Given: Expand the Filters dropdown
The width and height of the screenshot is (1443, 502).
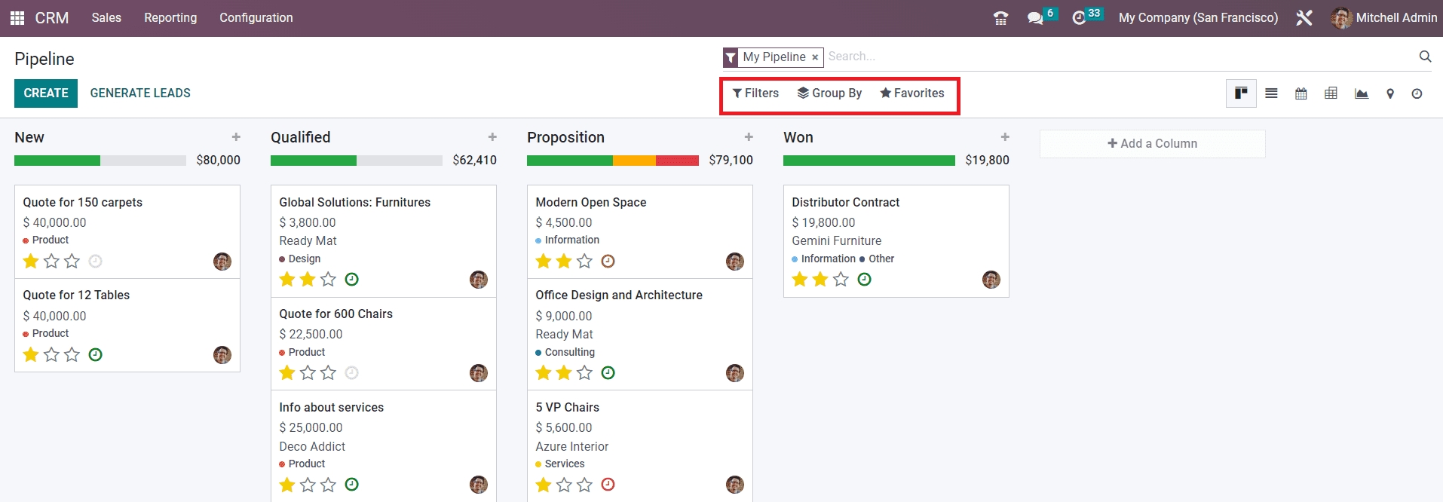Looking at the screenshot, I should (755, 93).
